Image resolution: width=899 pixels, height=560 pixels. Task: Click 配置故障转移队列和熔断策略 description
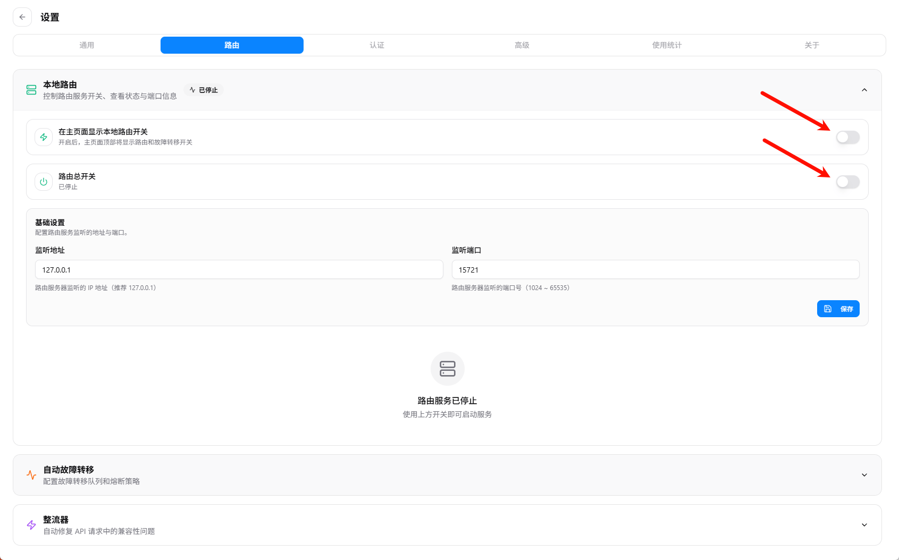coord(91,481)
